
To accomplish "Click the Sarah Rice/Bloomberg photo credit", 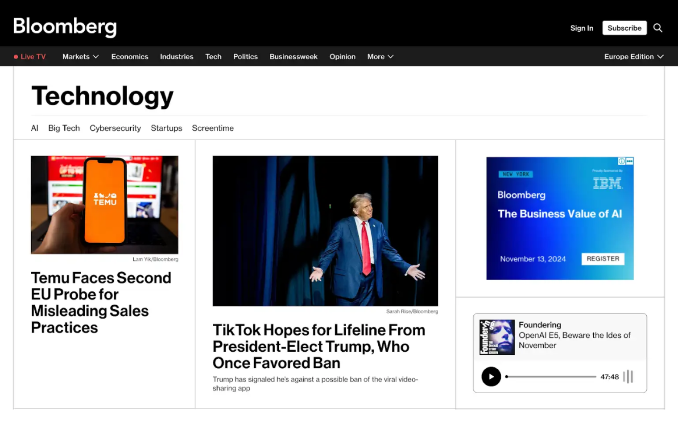I will coord(412,312).
